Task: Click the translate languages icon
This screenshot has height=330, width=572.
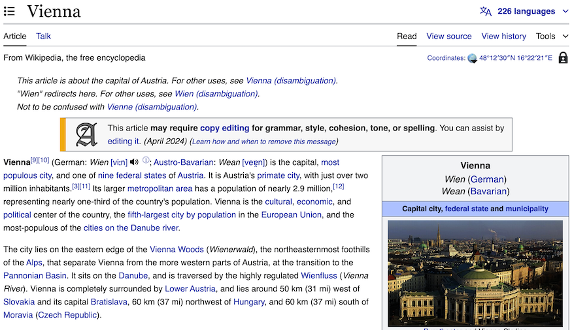Action: coord(485,11)
